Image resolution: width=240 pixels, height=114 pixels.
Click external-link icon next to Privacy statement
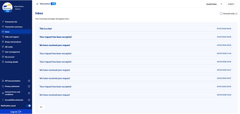pyautogui.click(x=29, y=86)
